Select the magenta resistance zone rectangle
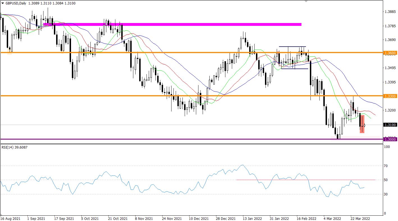 coord(172,24)
